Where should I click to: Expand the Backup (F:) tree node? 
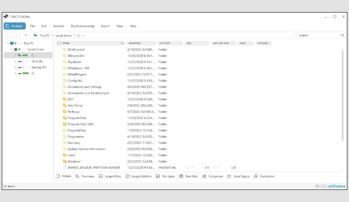[15, 67]
